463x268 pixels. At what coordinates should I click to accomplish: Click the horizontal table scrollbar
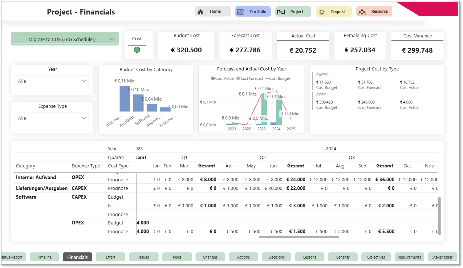(x=299, y=237)
